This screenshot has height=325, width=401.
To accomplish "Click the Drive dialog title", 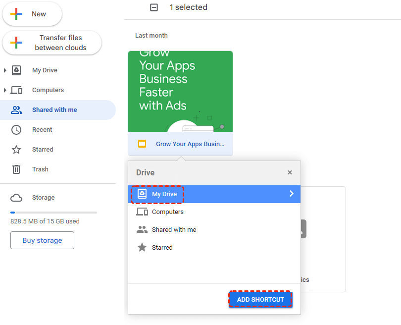I will 145,173.
